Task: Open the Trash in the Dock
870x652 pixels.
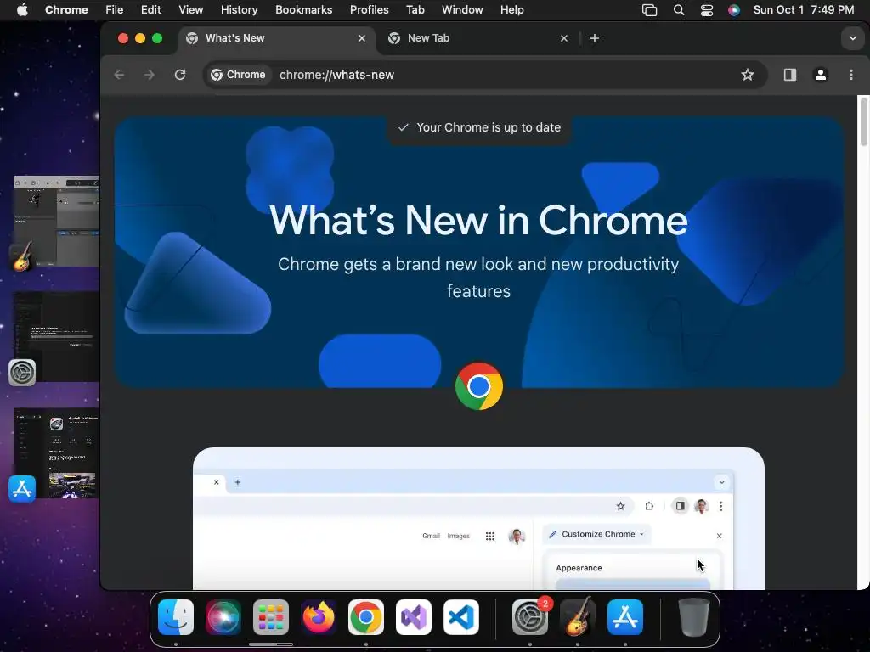Action: tap(693, 617)
